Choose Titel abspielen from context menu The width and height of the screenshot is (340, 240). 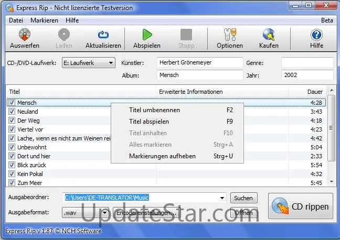point(177,122)
